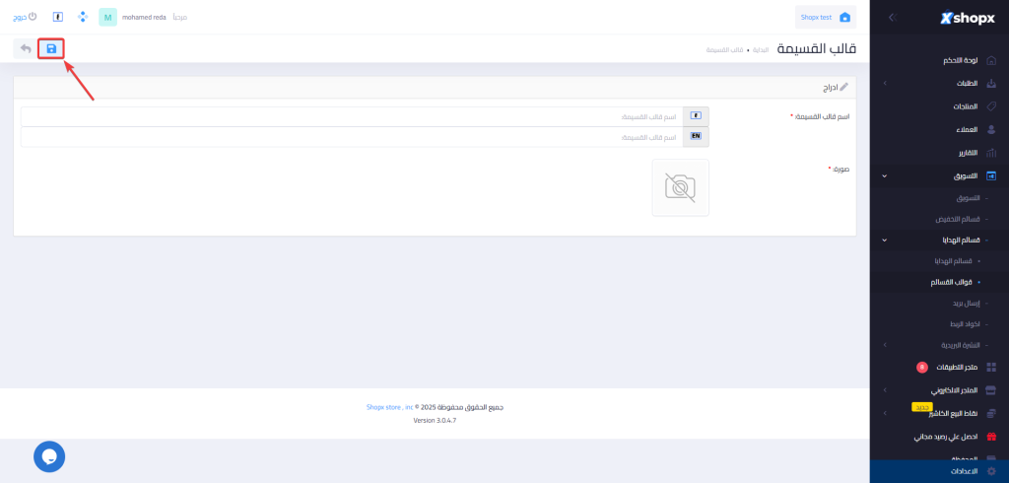Click the image upload camera placeholder
Viewport: 1009px width, 483px height.
point(680,187)
